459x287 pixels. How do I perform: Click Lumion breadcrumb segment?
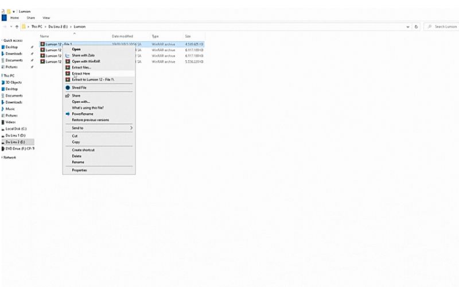pyautogui.click(x=80, y=26)
